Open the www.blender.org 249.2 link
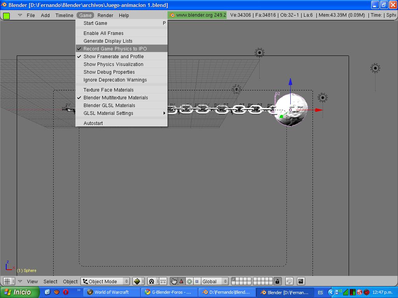 [197, 15]
